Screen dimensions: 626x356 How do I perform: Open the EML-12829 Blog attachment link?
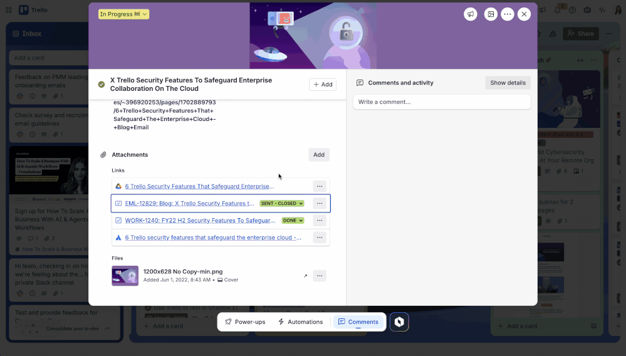pos(189,203)
